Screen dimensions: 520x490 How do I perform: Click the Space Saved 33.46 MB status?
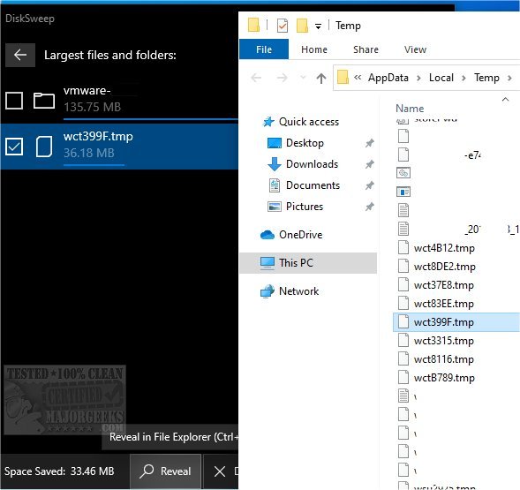coord(59,471)
